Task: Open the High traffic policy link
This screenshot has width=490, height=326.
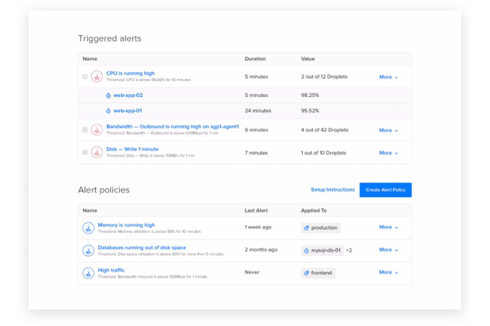Action: [111, 270]
